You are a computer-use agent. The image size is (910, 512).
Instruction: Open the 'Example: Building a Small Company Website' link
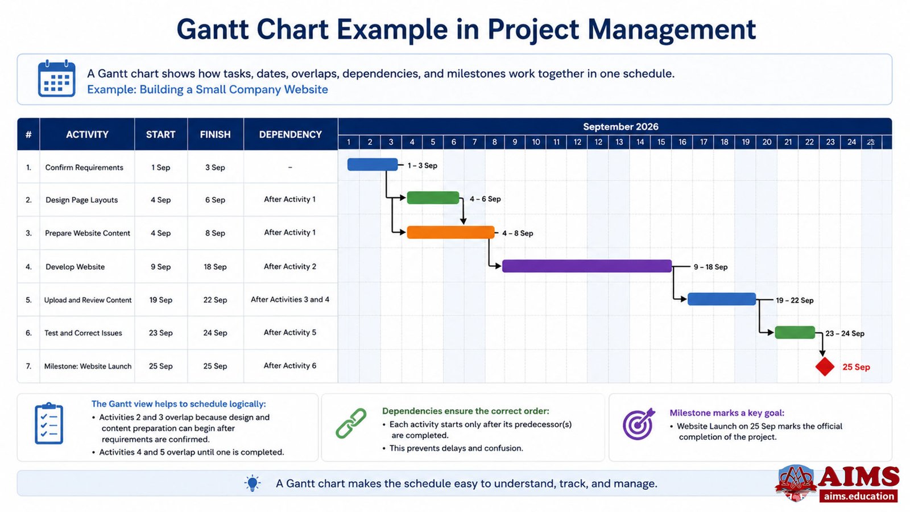pyautogui.click(x=208, y=89)
